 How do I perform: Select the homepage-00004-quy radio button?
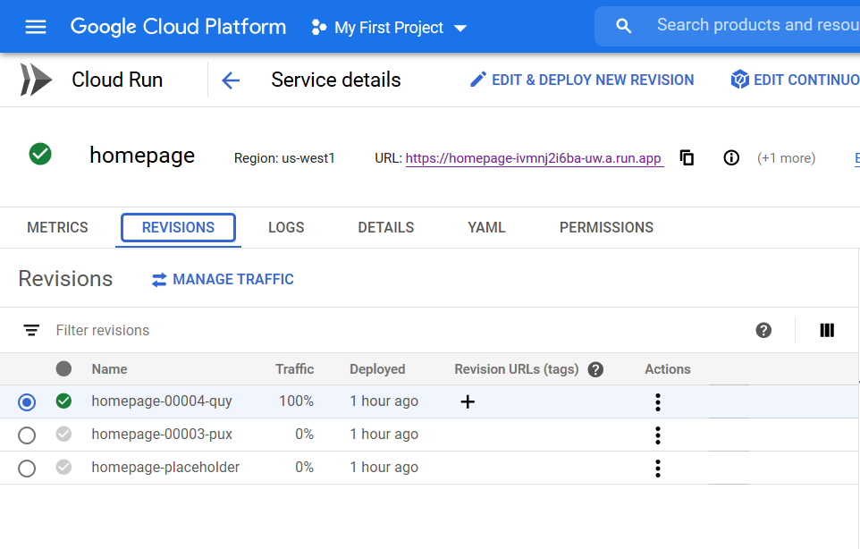coord(27,402)
